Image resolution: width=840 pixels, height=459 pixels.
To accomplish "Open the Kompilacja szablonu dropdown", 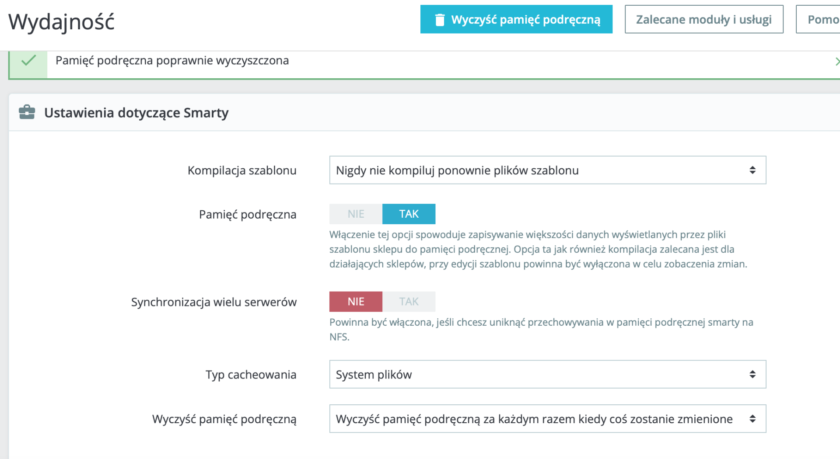I will tap(547, 170).
